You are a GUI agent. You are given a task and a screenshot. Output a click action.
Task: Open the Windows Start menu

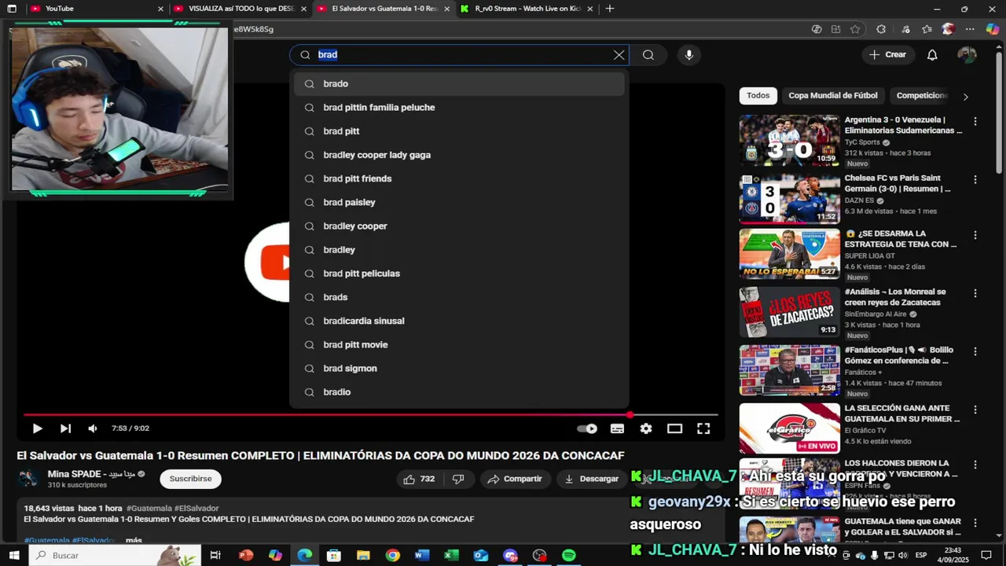tap(15, 555)
